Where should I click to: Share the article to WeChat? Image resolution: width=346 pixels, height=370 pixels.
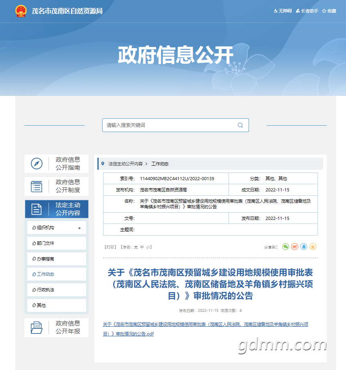(x=285, y=247)
